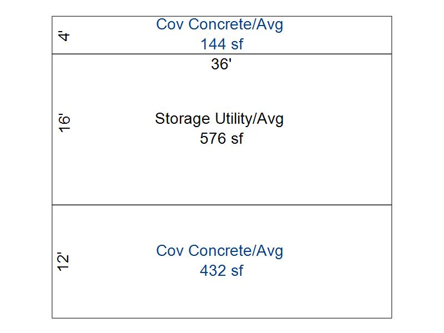This screenshot has width=444, height=333.
Task: Click the top edge of the sketch
Action: coord(221,17)
